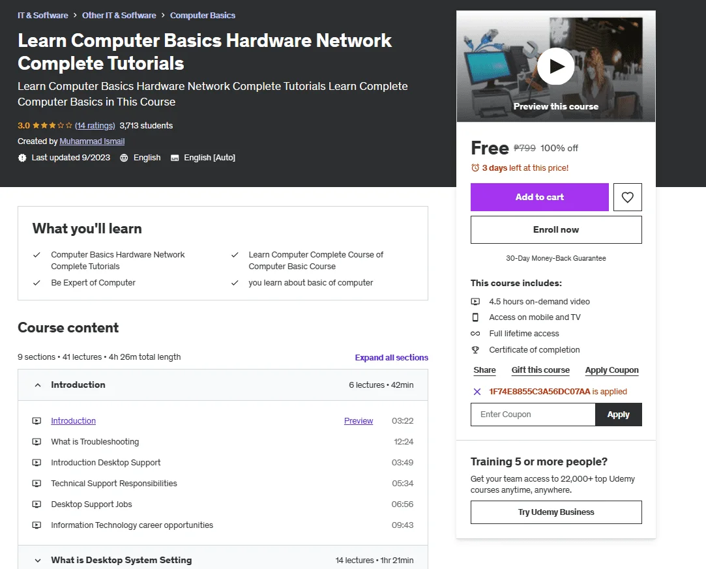Click the Be Expert of Computer item
The image size is (706, 569).
click(x=93, y=283)
